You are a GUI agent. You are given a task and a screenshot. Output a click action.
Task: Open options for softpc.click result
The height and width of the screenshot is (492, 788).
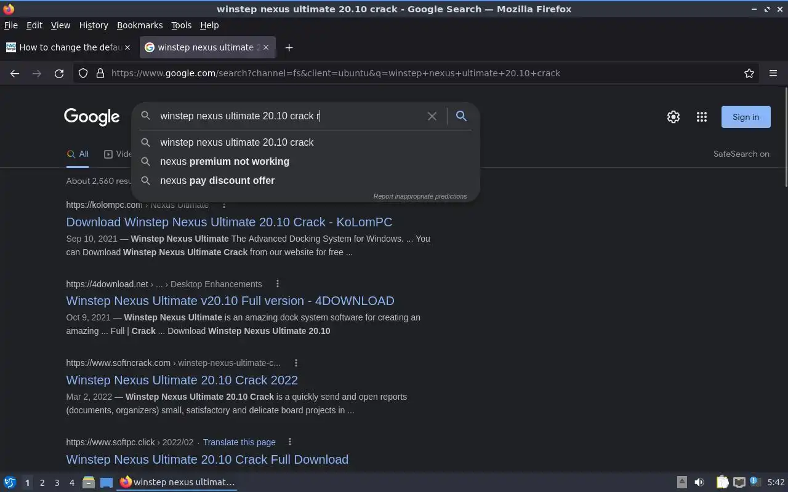pos(290,442)
